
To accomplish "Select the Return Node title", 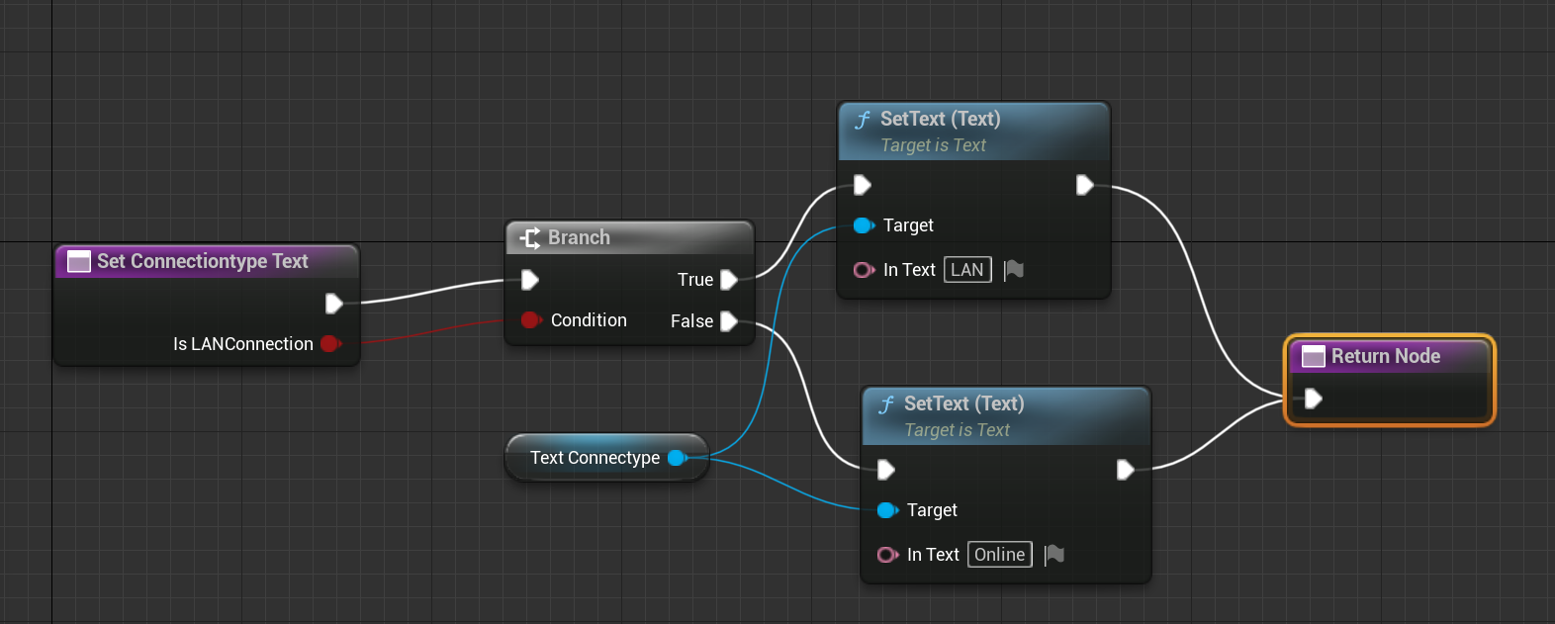I will coord(1385,356).
